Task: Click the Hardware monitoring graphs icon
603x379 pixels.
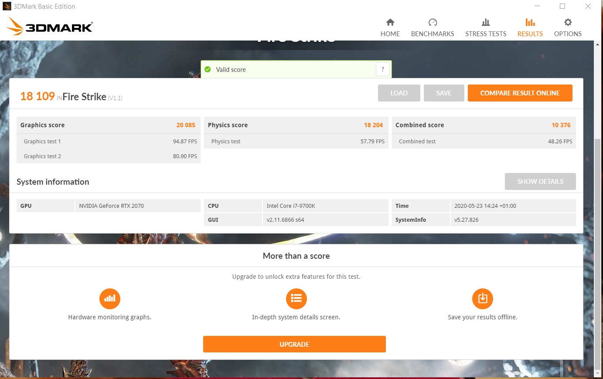Action: point(110,299)
